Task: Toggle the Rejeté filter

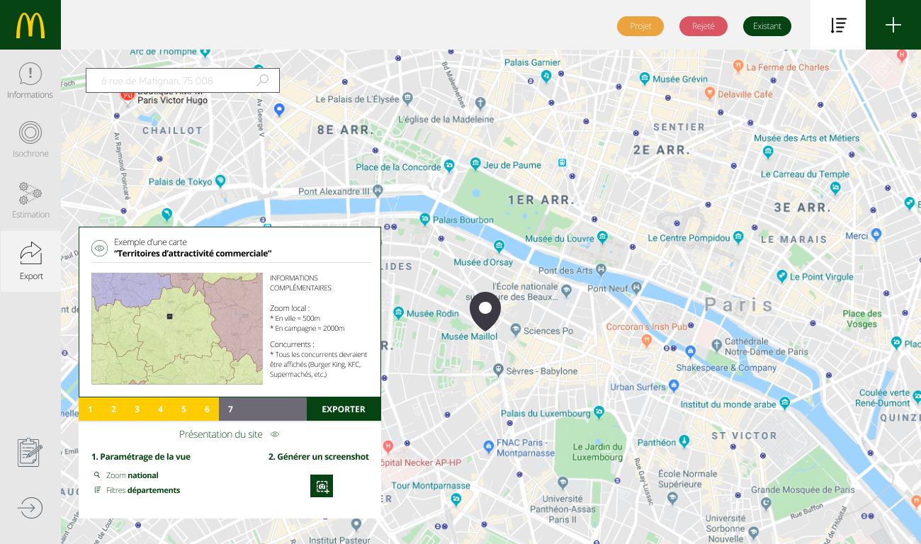Action: [x=704, y=26]
